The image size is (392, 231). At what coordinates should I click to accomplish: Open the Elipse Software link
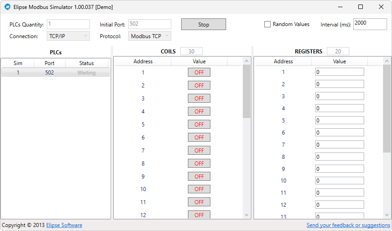[64, 225]
